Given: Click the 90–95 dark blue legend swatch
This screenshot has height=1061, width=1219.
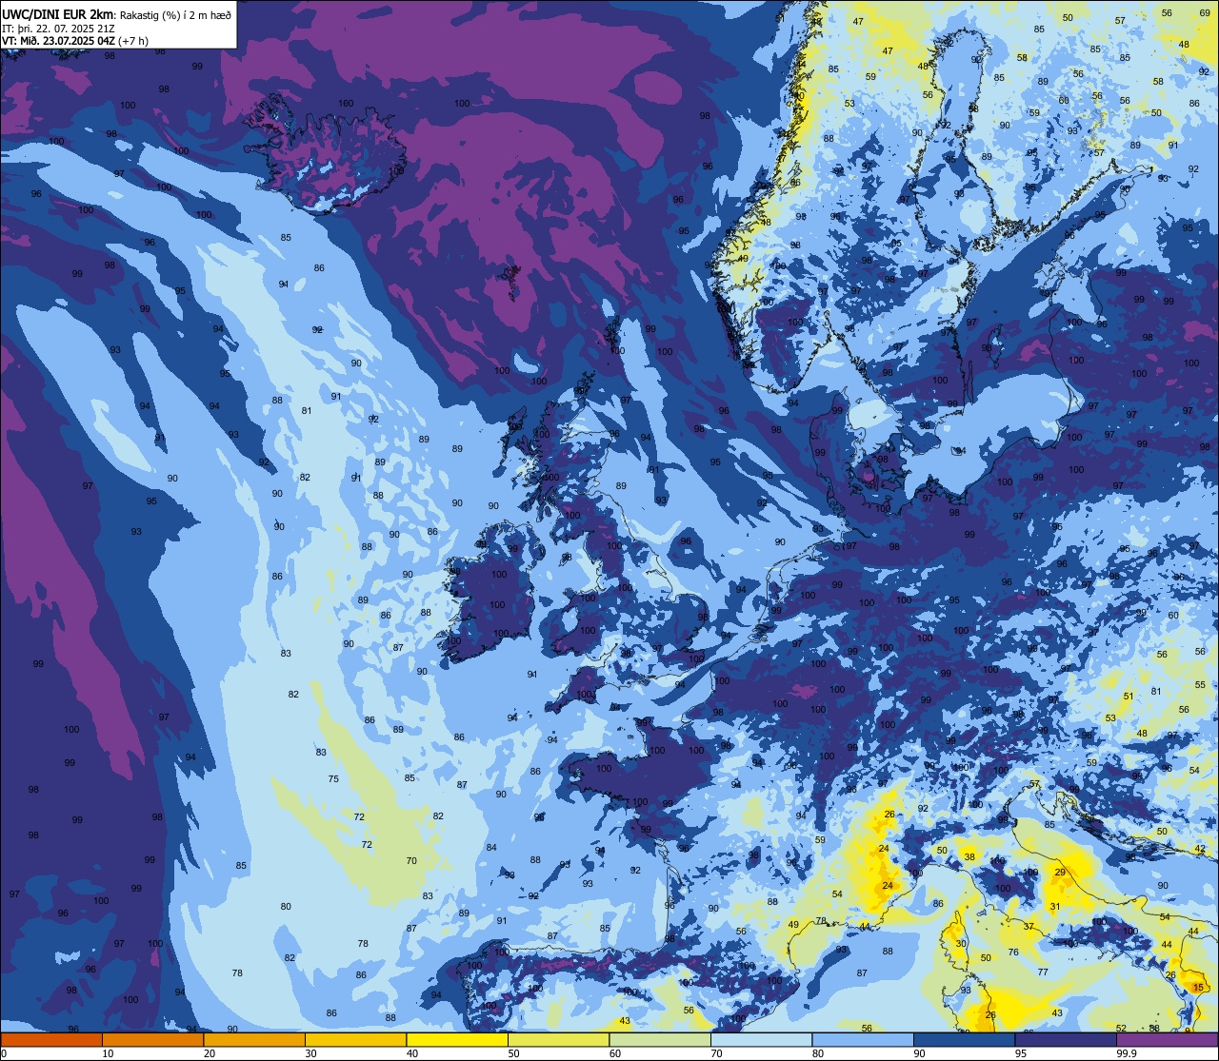Looking at the screenshot, I should 964,1040.
